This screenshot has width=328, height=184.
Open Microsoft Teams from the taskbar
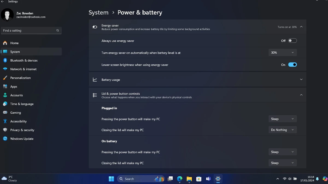click(x=208, y=179)
